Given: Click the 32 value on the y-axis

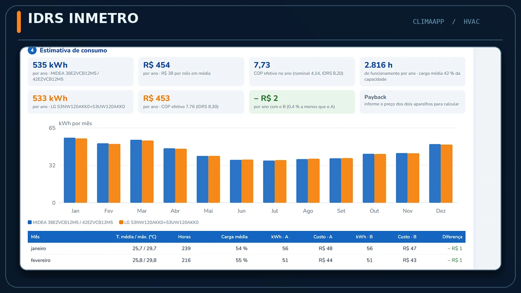Looking at the screenshot, I should (x=52, y=165).
